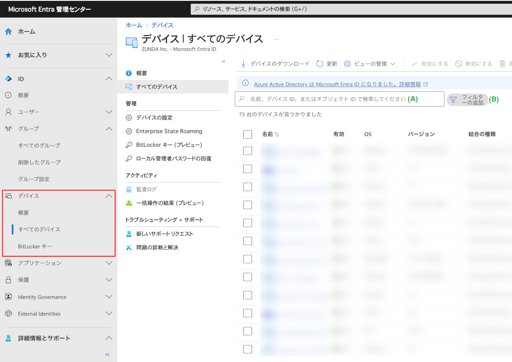Click the overview info icon under ID
512x362 pixels.
(8, 95)
